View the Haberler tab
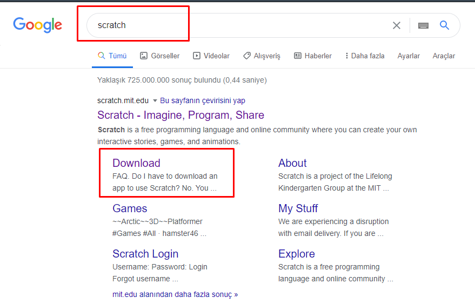The height and width of the screenshot is (304, 475). [x=313, y=56]
